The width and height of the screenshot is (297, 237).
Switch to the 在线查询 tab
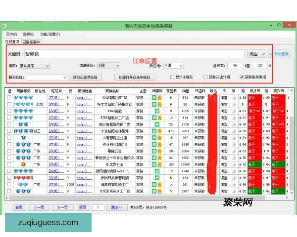12,41
